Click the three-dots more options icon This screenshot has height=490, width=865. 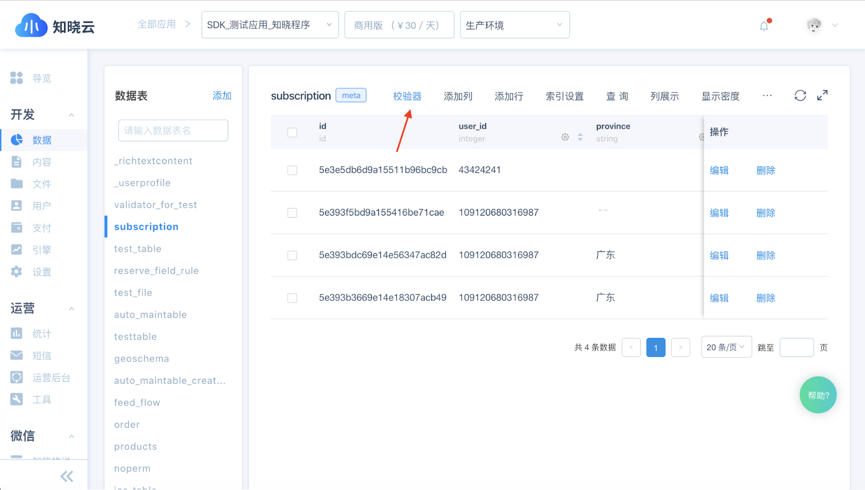(767, 95)
